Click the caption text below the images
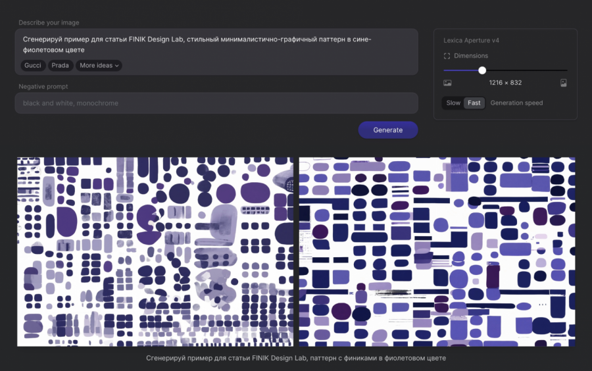The width and height of the screenshot is (592, 371). pyautogui.click(x=296, y=358)
